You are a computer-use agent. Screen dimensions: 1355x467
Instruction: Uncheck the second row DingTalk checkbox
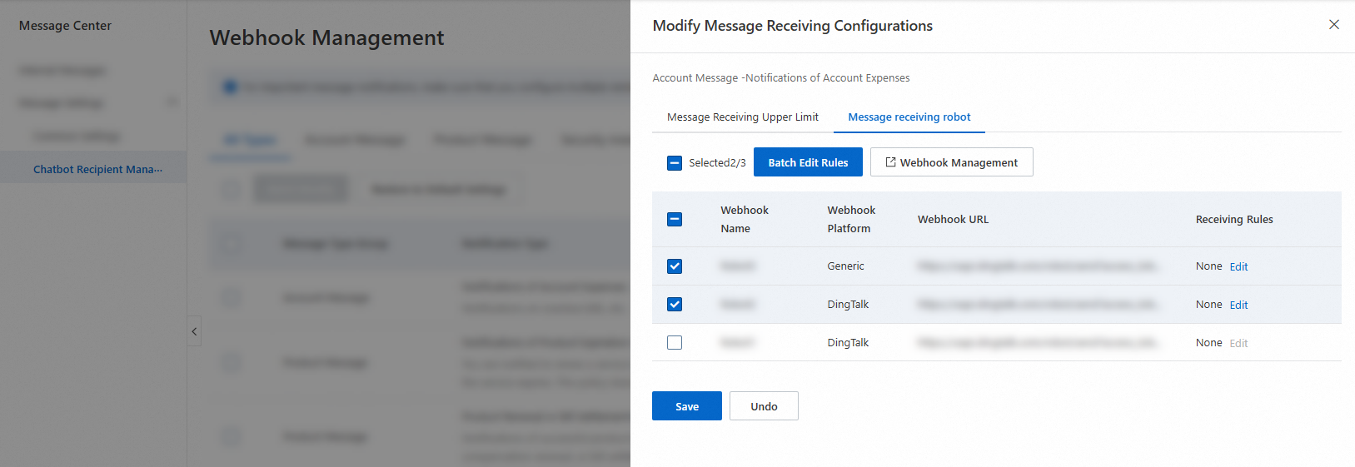(675, 305)
